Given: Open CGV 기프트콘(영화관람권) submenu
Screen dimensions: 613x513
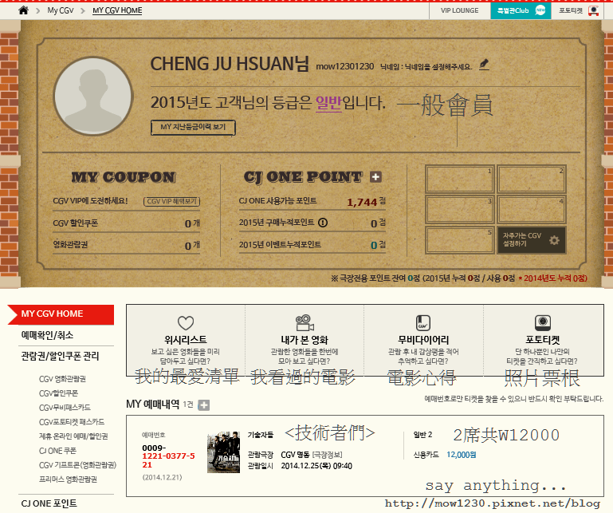Looking at the screenshot, I should (x=77, y=465).
